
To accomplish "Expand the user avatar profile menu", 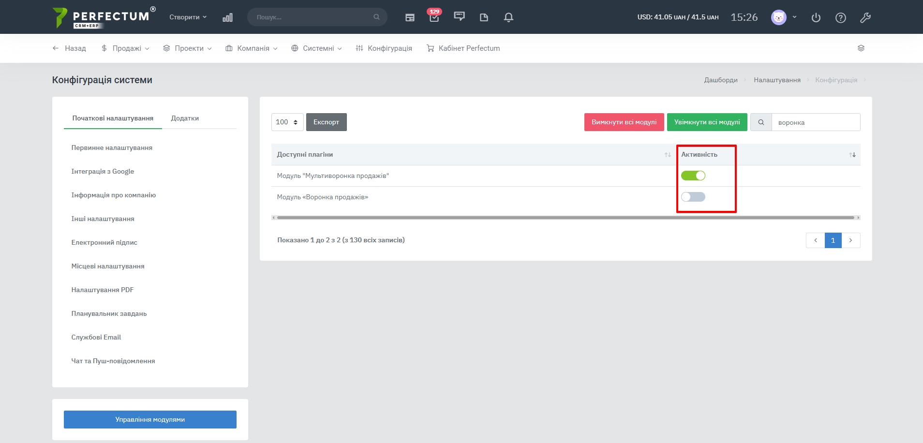I will point(784,17).
